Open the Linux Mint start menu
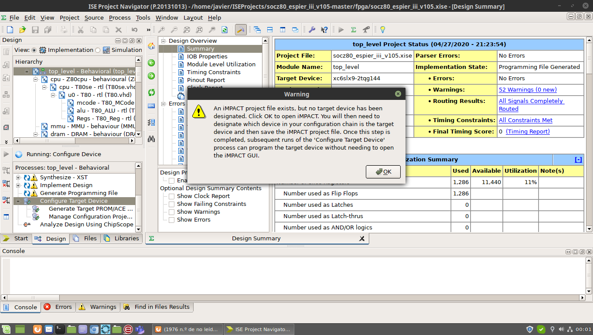The height and width of the screenshot is (335, 593). pos(6,329)
